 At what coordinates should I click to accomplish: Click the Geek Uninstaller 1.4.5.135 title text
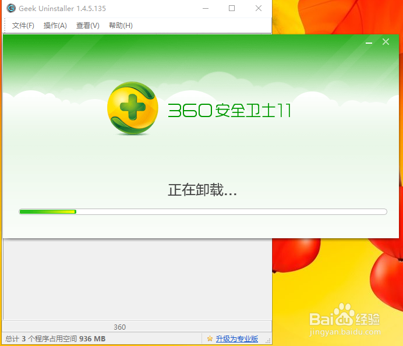coord(62,9)
